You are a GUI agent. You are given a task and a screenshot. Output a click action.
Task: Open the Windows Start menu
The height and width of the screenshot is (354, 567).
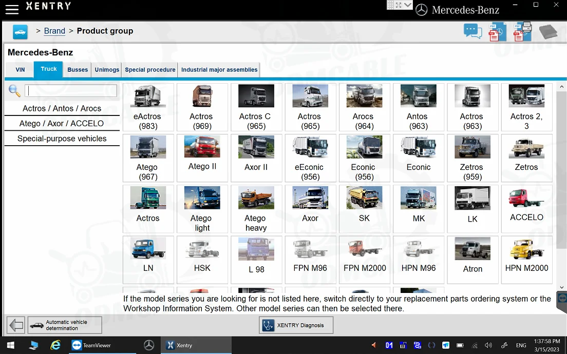(10, 345)
